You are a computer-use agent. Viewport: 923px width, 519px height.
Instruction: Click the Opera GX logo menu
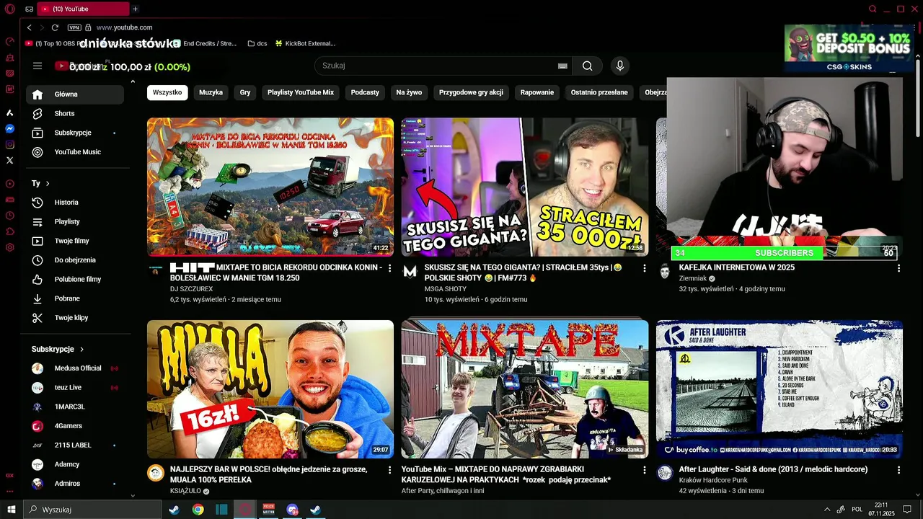coord(9,9)
